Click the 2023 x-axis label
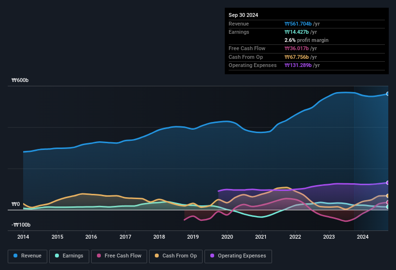The height and width of the screenshot is (270, 396). click(x=329, y=237)
